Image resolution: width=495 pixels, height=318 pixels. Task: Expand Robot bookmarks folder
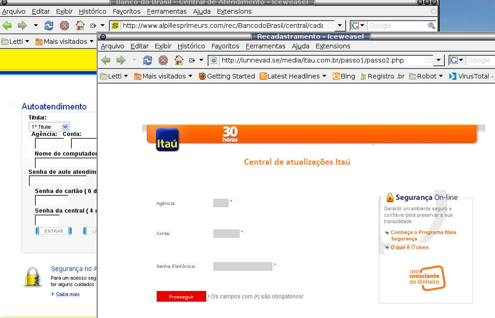click(426, 76)
